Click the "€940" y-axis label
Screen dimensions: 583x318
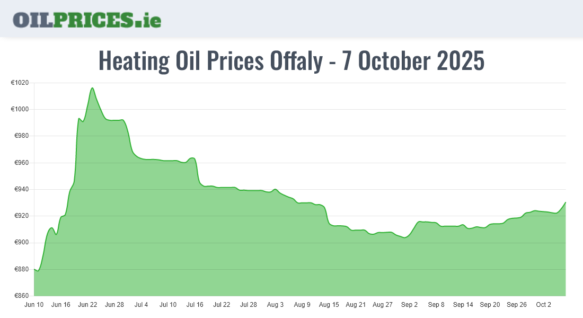coord(21,189)
